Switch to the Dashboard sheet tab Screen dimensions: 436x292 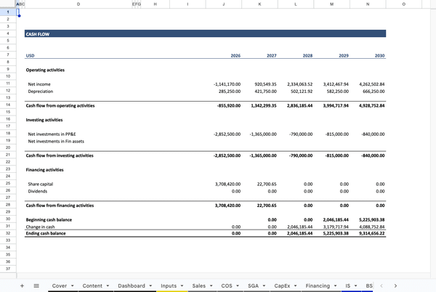131,286
